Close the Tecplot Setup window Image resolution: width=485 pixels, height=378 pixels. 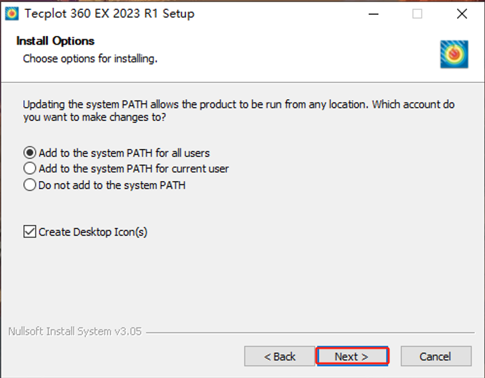point(462,14)
